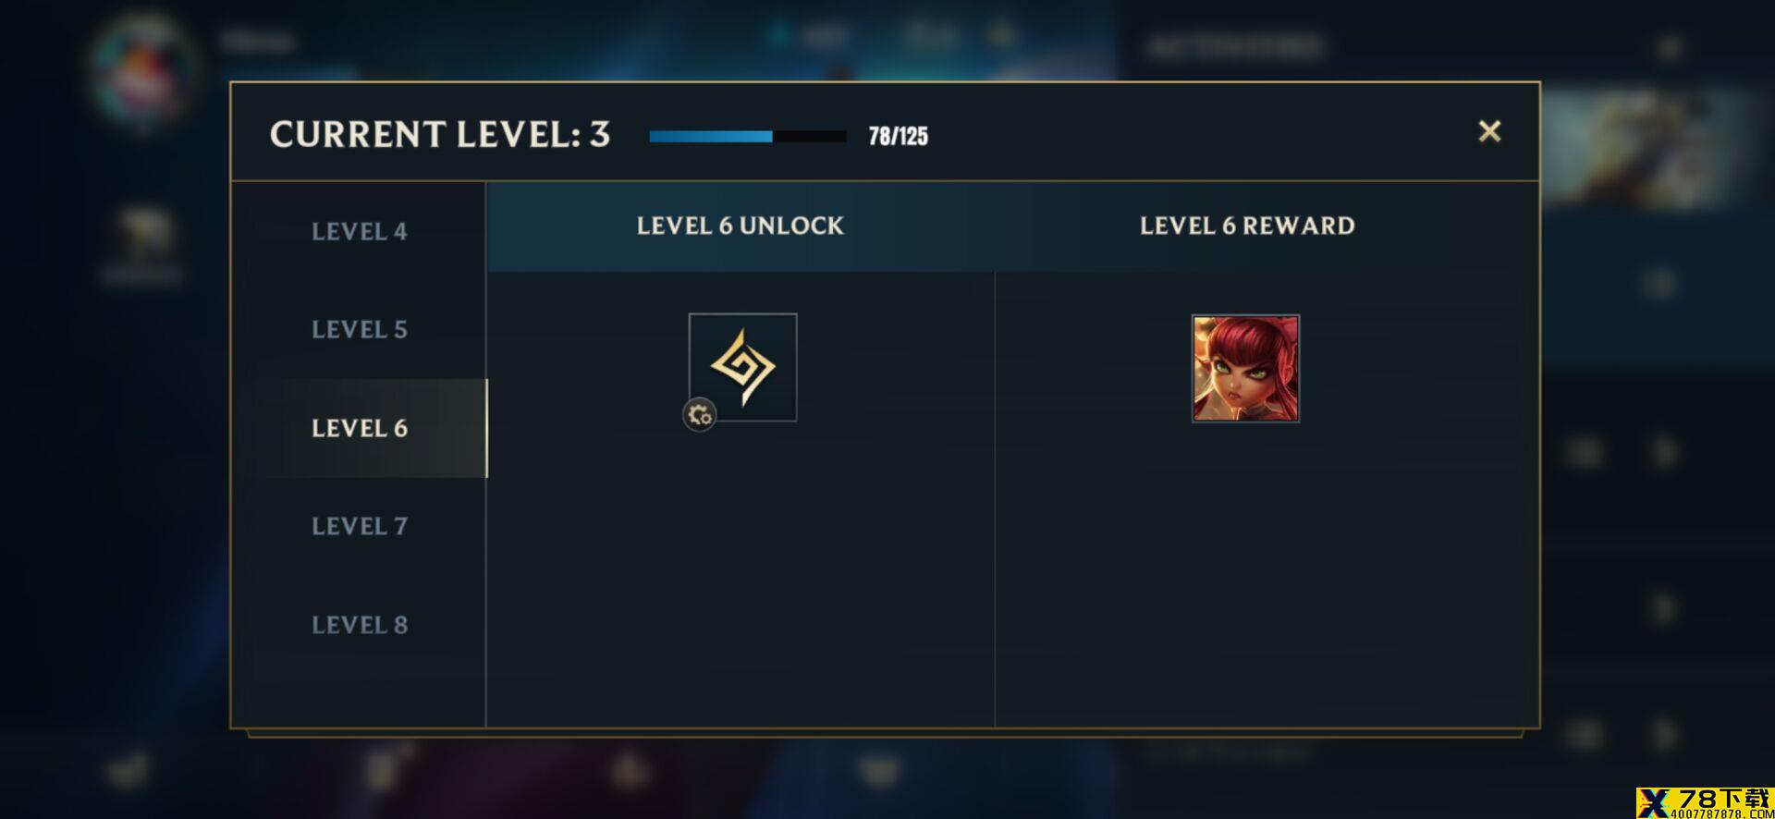Open the LEVEL 8 rewards tab

coord(359,625)
